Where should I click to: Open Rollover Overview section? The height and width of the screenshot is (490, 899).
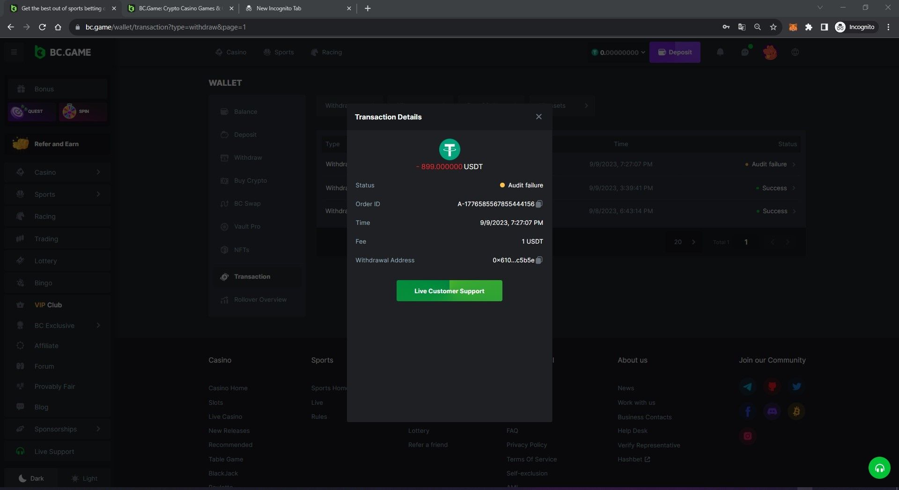coord(257,299)
